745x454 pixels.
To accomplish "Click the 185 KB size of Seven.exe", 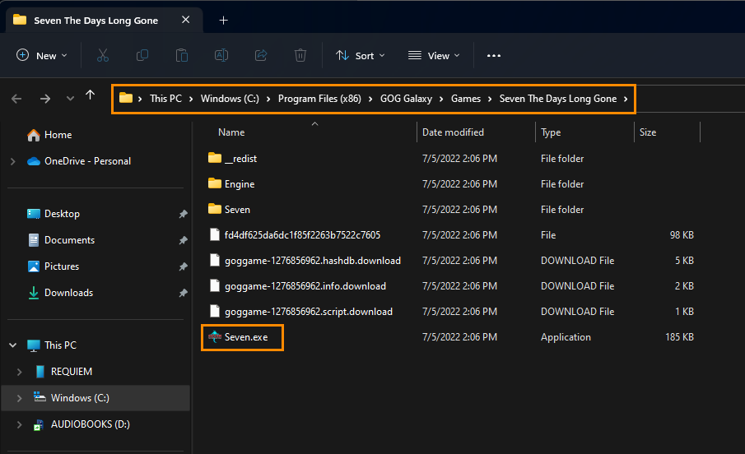I will [x=679, y=337].
